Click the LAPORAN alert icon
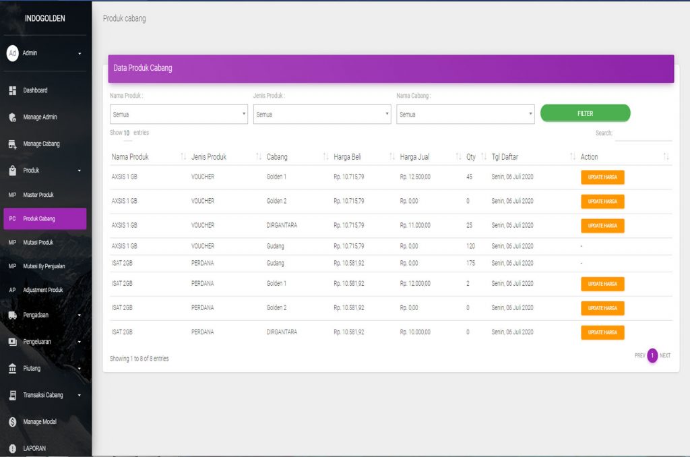 [12, 448]
